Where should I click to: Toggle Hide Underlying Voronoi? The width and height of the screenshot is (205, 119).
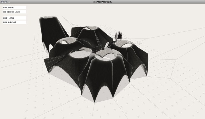(x=14, y=12)
